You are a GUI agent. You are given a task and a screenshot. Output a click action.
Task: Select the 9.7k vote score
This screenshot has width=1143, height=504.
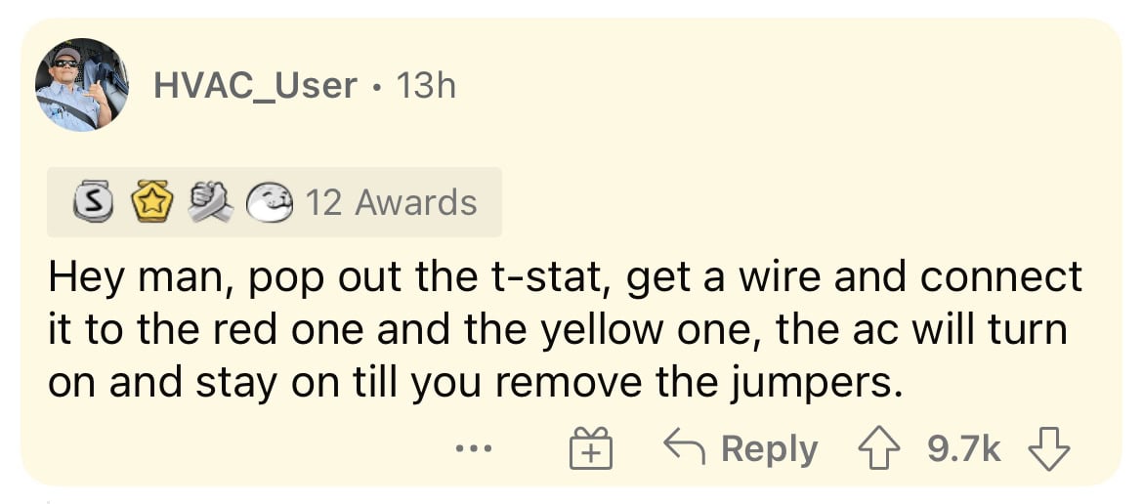[x=963, y=449]
